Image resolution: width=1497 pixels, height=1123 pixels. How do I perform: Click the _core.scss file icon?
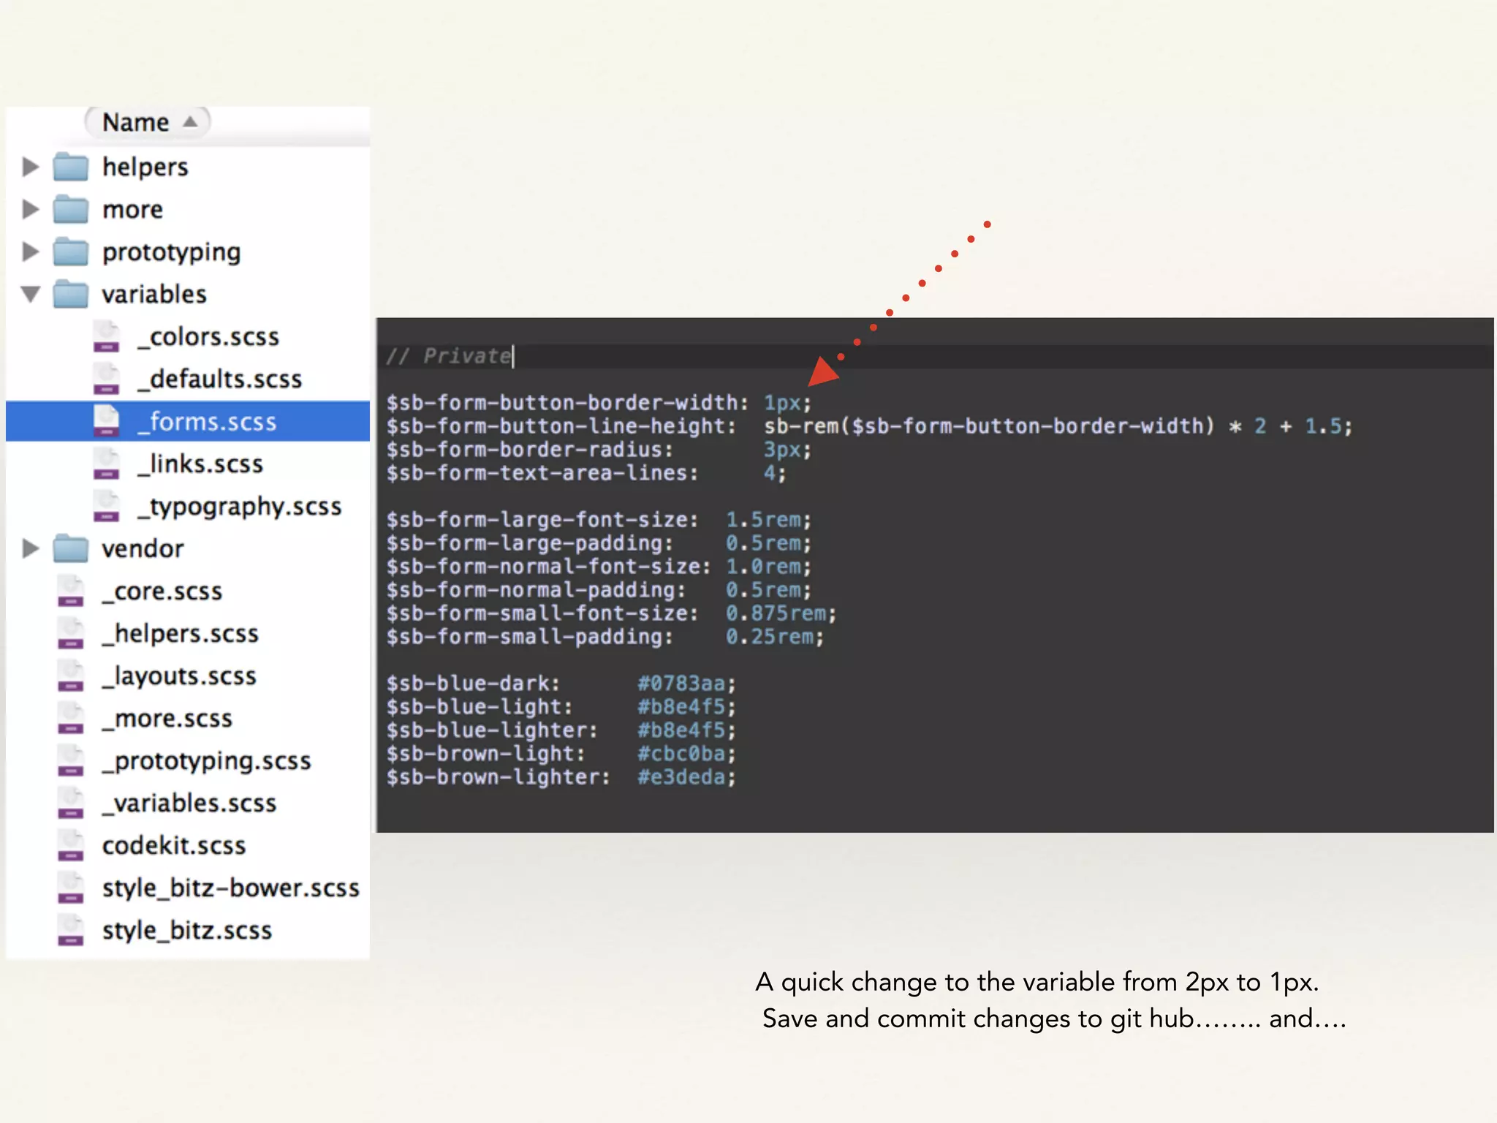pos(71,591)
